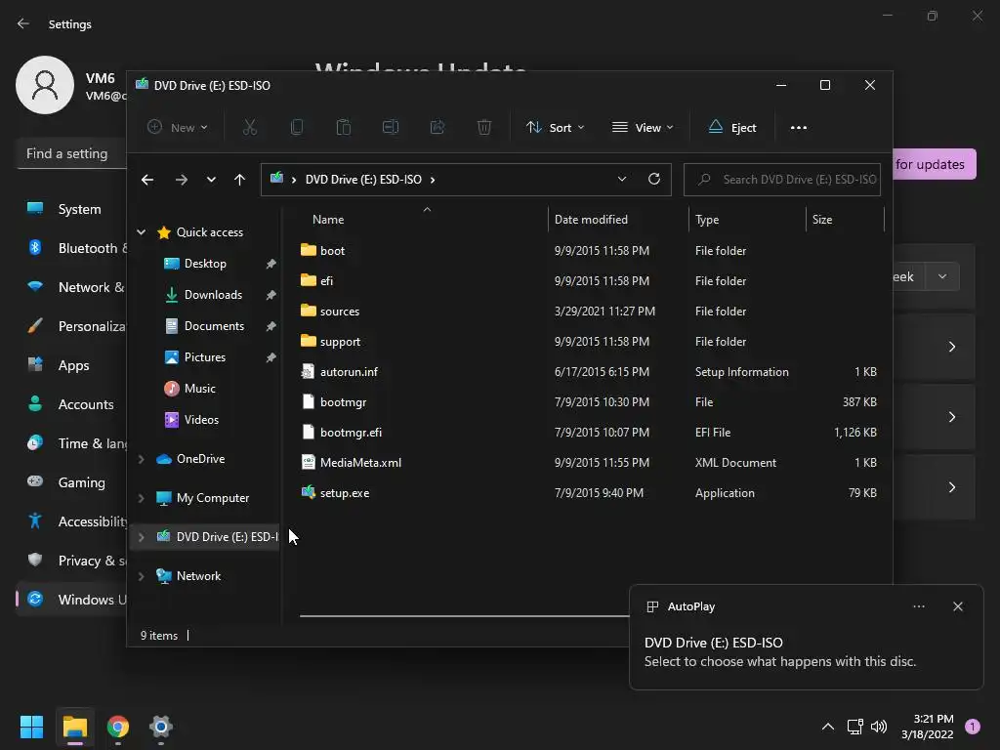The image size is (1000, 750).
Task: Select the bootmgr.efi file
Action: pos(351,433)
